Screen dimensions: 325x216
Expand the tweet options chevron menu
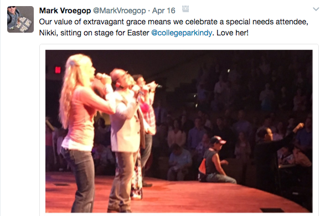316,9
